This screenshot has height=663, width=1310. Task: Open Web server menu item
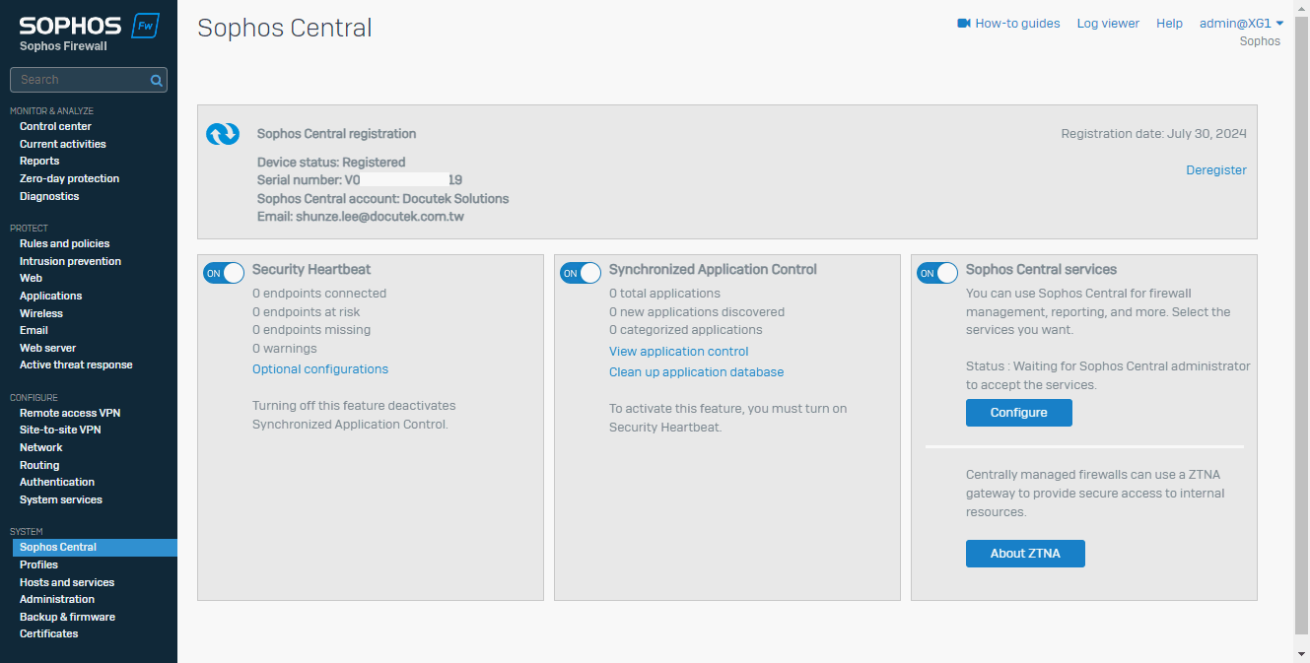(x=47, y=348)
